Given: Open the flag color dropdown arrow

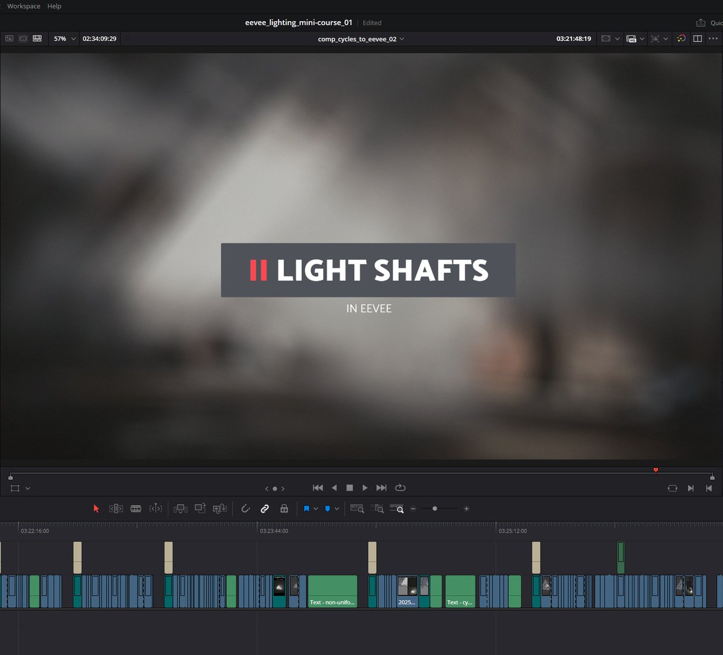Looking at the screenshot, I should point(316,509).
